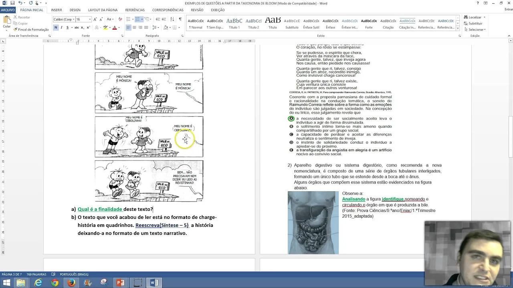
Task: Collapse the ribbon
Action: click(x=510, y=36)
